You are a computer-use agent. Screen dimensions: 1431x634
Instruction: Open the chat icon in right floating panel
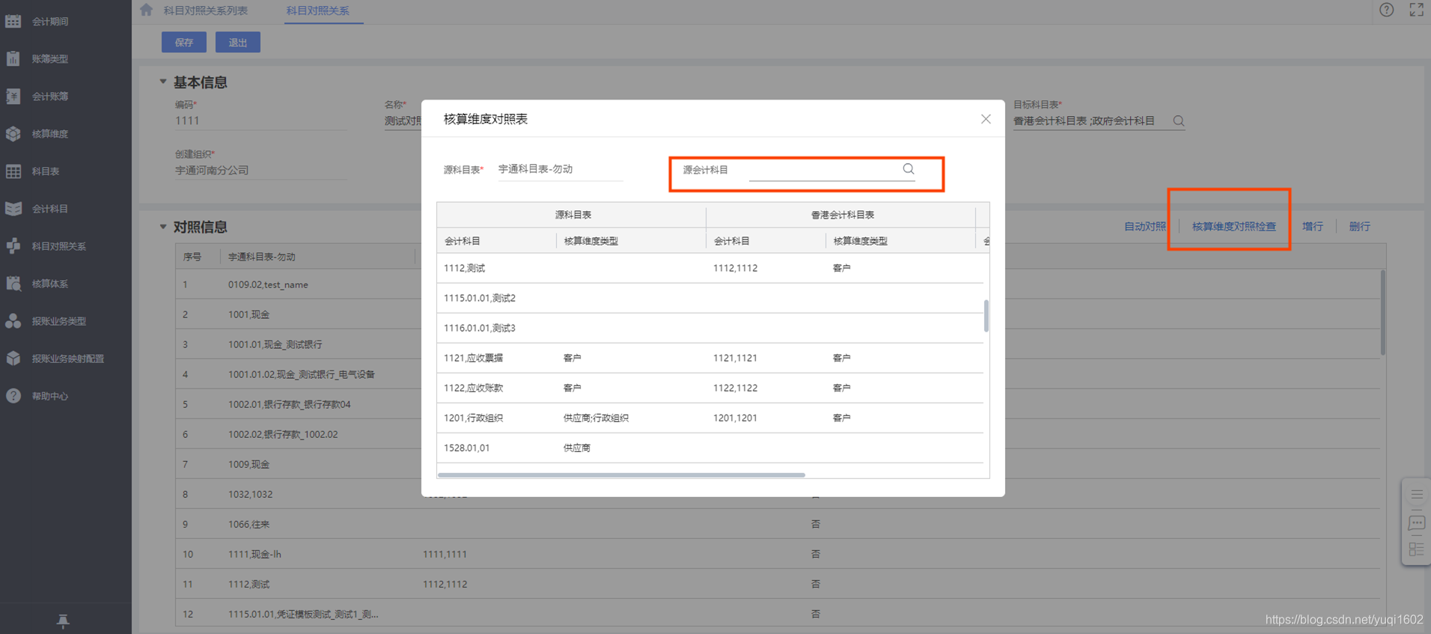[x=1417, y=523]
